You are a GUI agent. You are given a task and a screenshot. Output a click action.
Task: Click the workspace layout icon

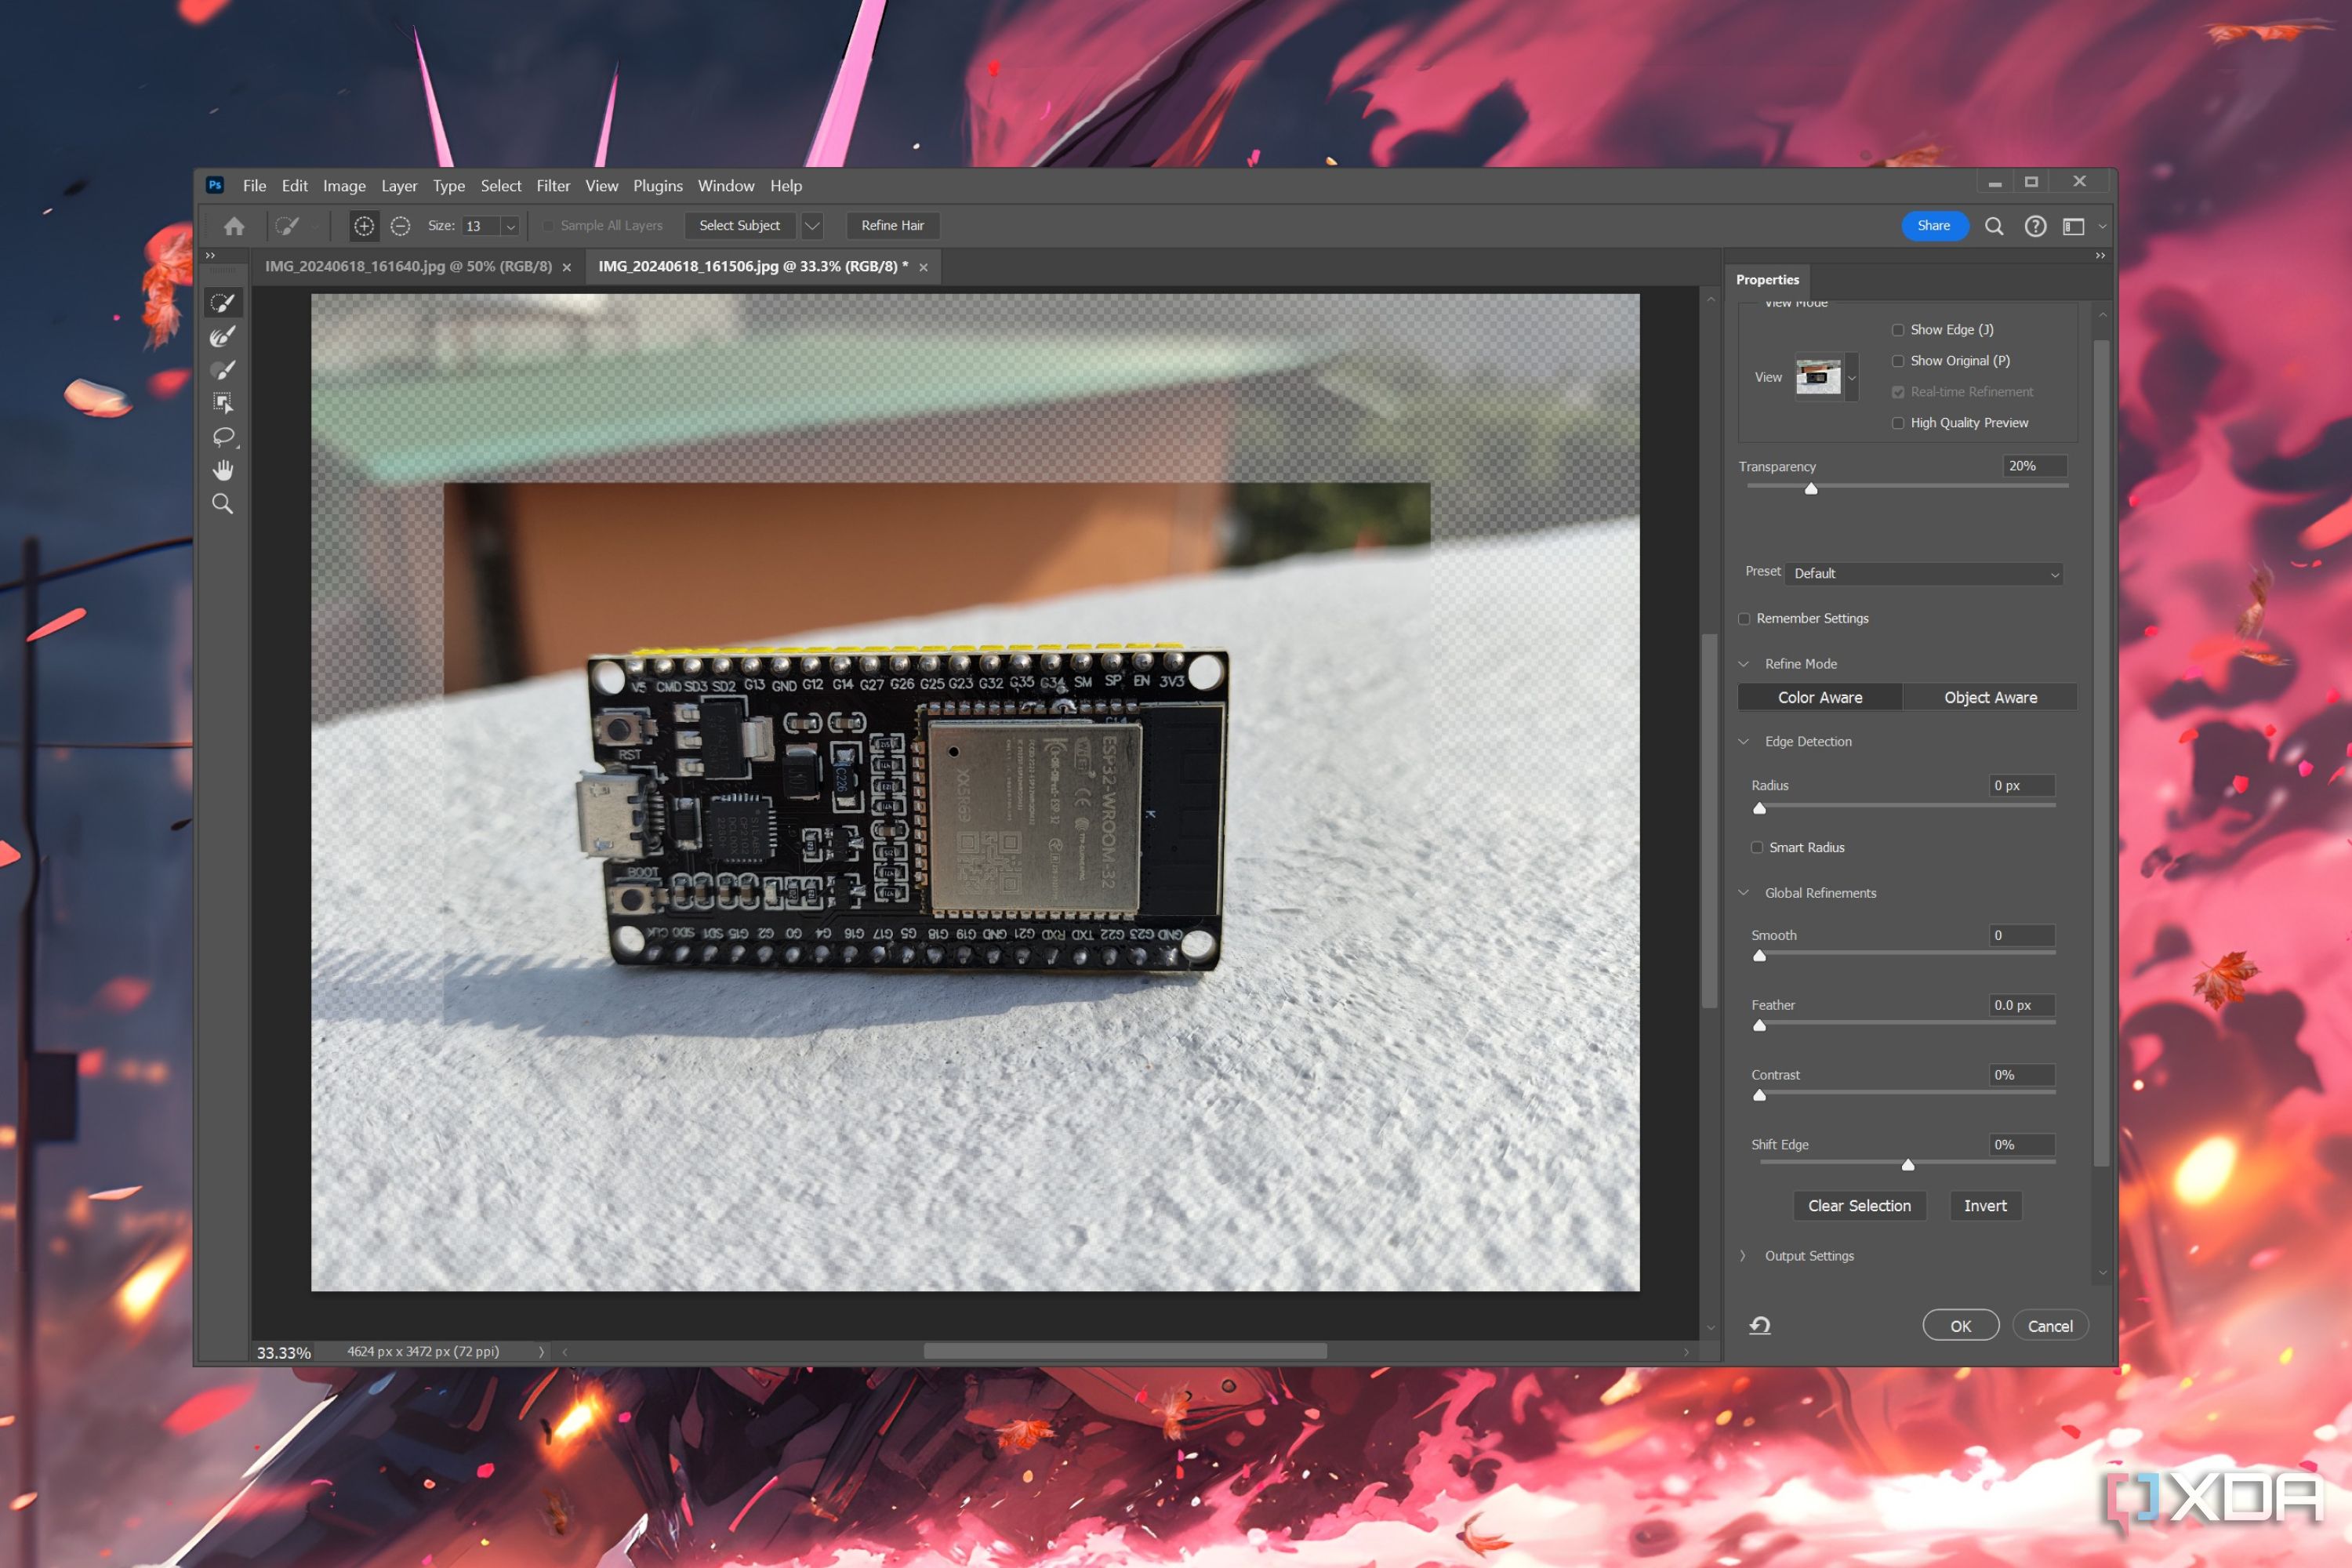2074,226
